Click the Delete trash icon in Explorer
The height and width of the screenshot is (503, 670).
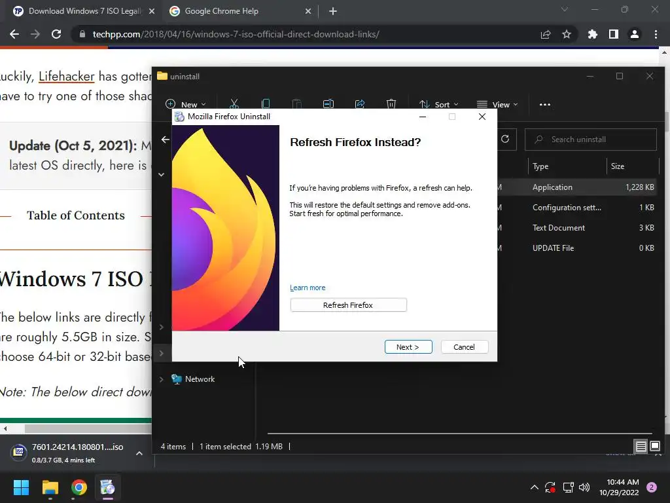pos(391,104)
